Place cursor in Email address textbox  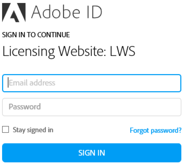click(92, 83)
